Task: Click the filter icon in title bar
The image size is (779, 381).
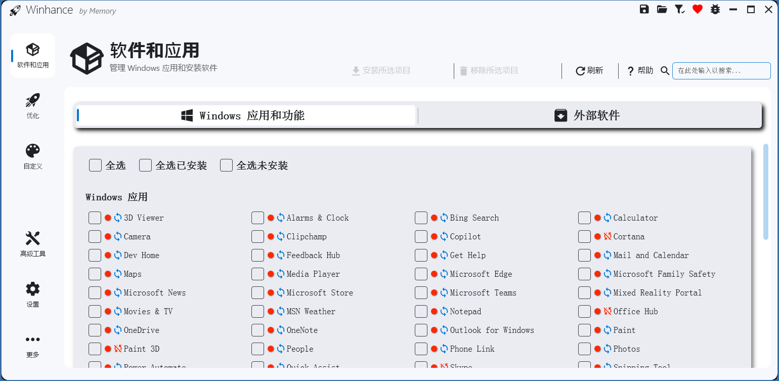Action: point(679,9)
